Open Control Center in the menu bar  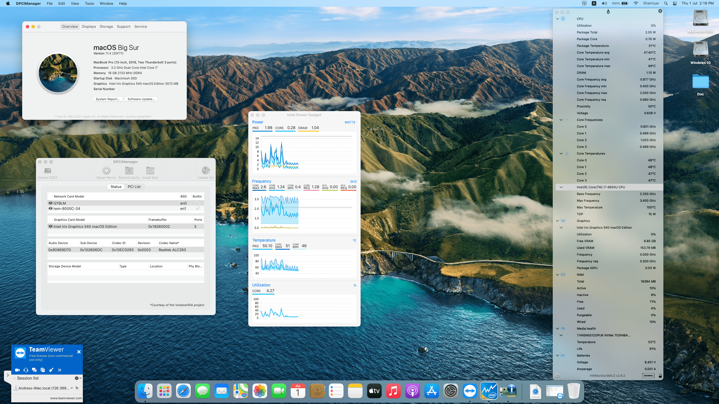(675, 3)
